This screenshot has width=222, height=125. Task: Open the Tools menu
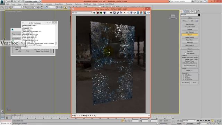(x=13, y=4)
